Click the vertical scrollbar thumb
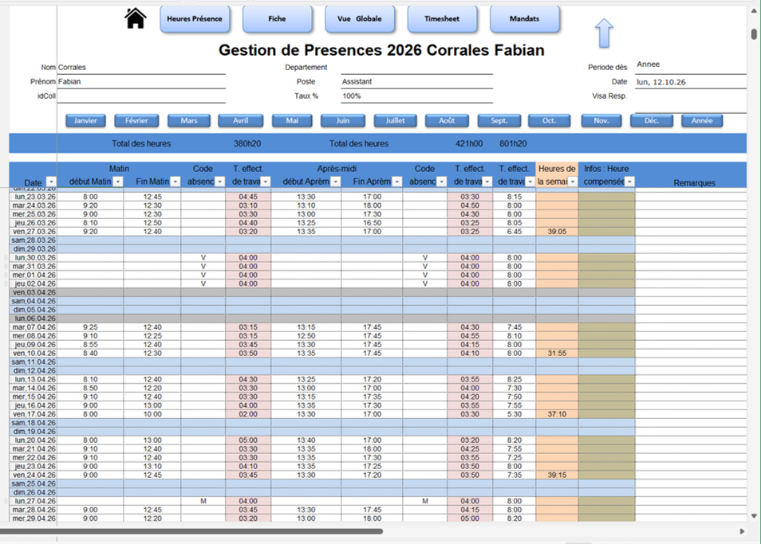 click(754, 34)
